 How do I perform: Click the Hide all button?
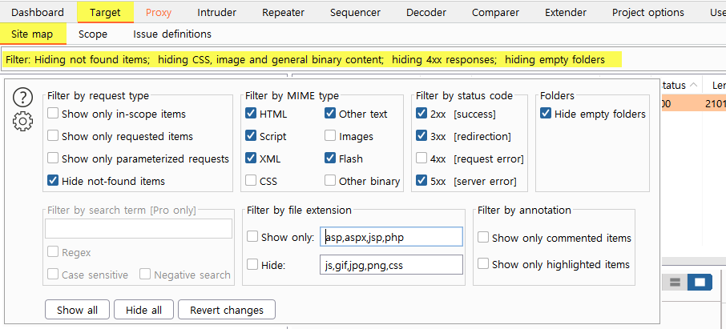(144, 310)
